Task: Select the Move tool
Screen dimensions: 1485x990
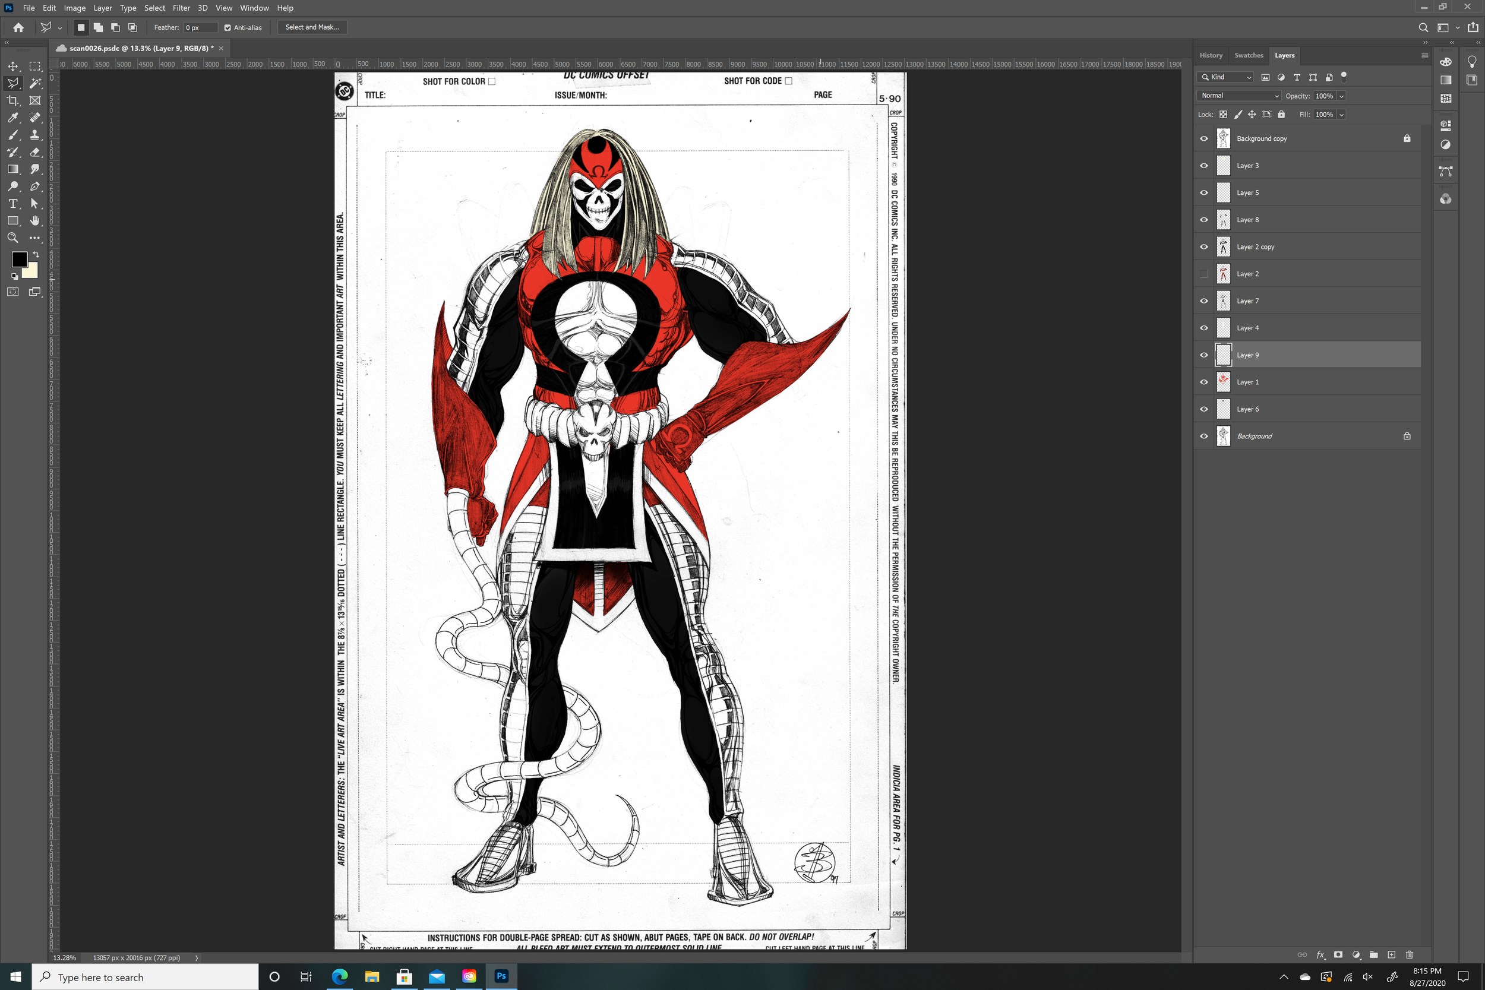Action: pyautogui.click(x=12, y=67)
